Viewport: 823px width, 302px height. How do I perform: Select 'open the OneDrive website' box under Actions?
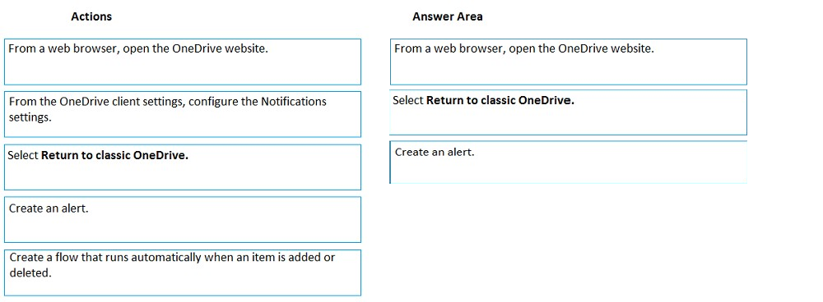pyautogui.click(x=183, y=62)
